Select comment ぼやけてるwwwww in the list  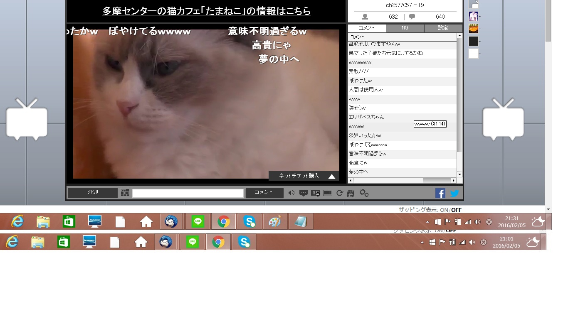pyautogui.click(x=402, y=145)
